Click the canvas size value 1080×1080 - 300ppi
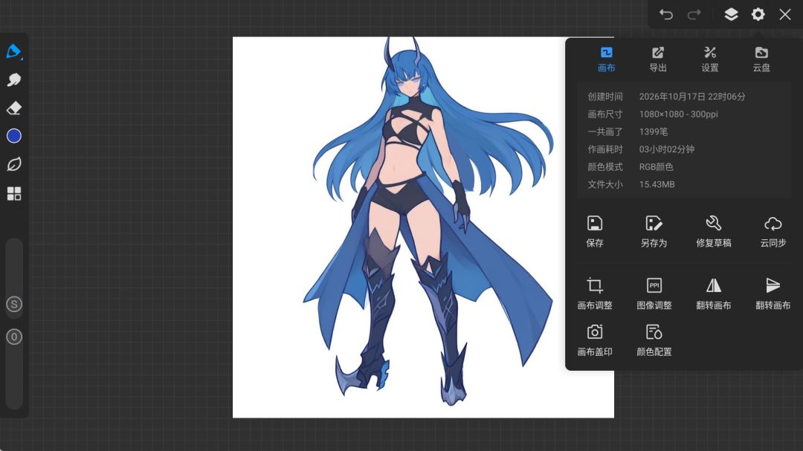Viewport: 803px width, 451px height. tap(678, 114)
